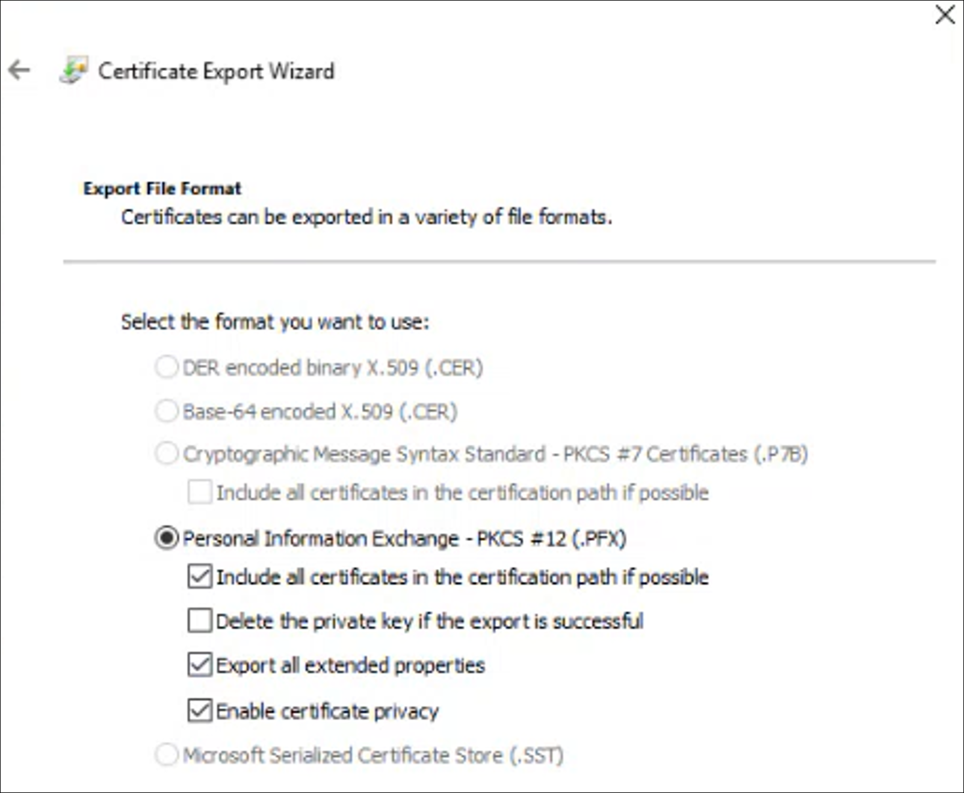
Task: Select DER encoded binary X.509 radio button
Action: click(x=167, y=367)
